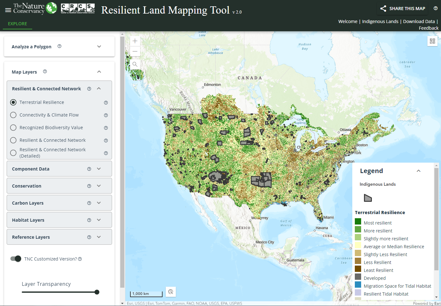Expand the Habitat Layers section
The height and width of the screenshot is (306, 441).
pyautogui.click(x=99, y=220)
